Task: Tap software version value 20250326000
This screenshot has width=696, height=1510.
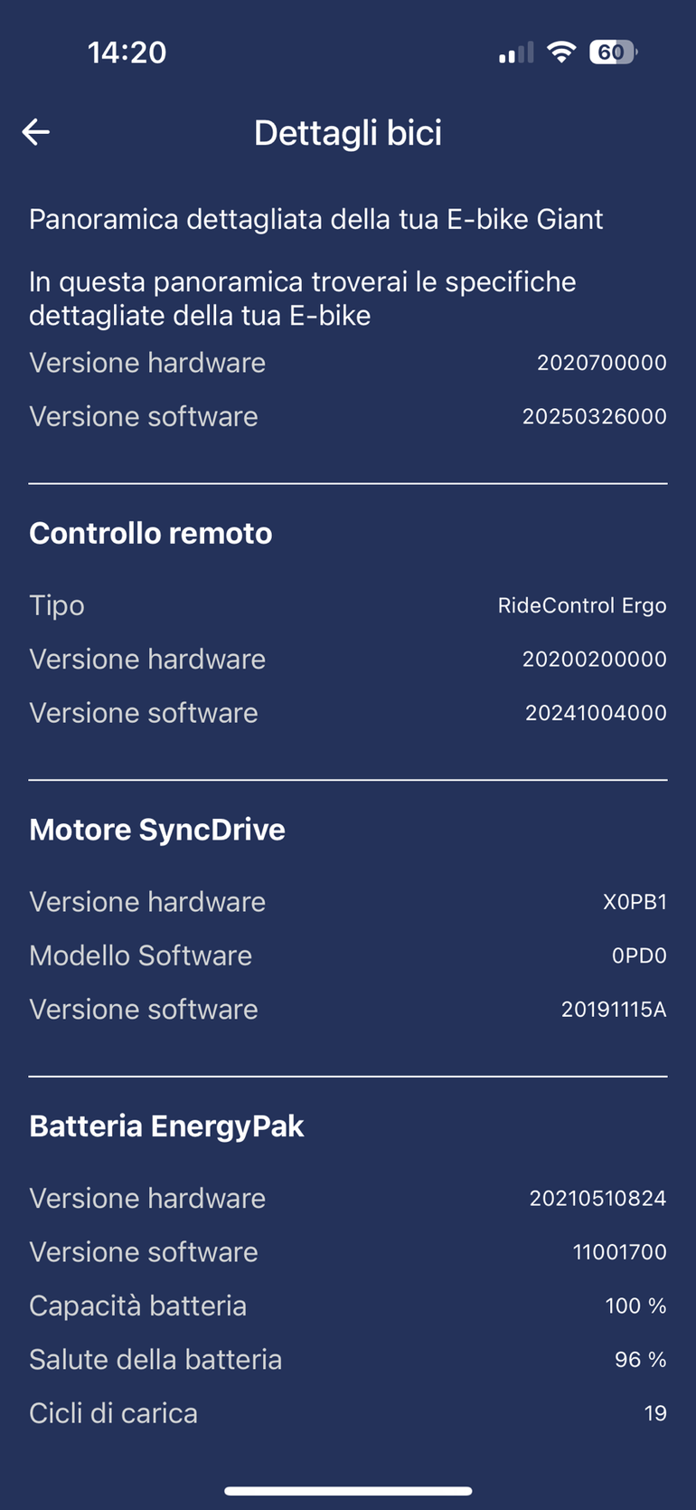Action: (x=594, y=416)
